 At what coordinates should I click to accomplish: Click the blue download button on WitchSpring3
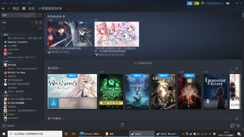(x=54, y=103)
